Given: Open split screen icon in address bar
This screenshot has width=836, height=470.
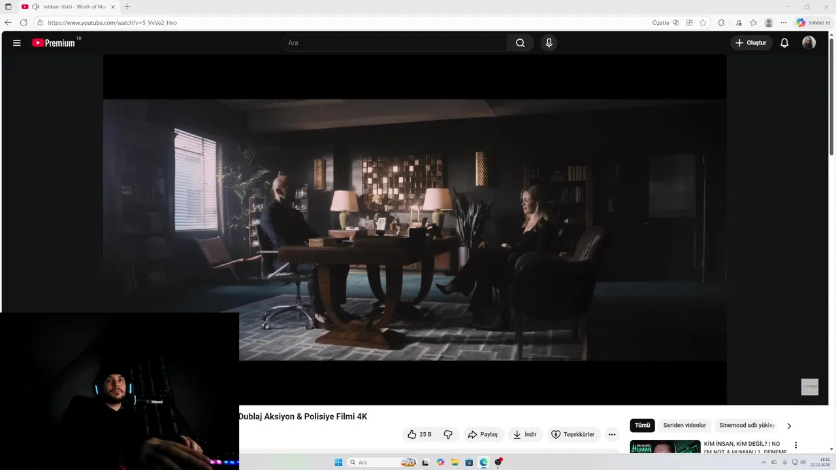Looking at the screenshot, I should point(689,23).
